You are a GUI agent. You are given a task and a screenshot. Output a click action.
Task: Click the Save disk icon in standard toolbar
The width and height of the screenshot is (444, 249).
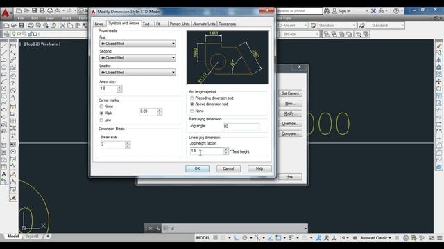coord(22,26)
